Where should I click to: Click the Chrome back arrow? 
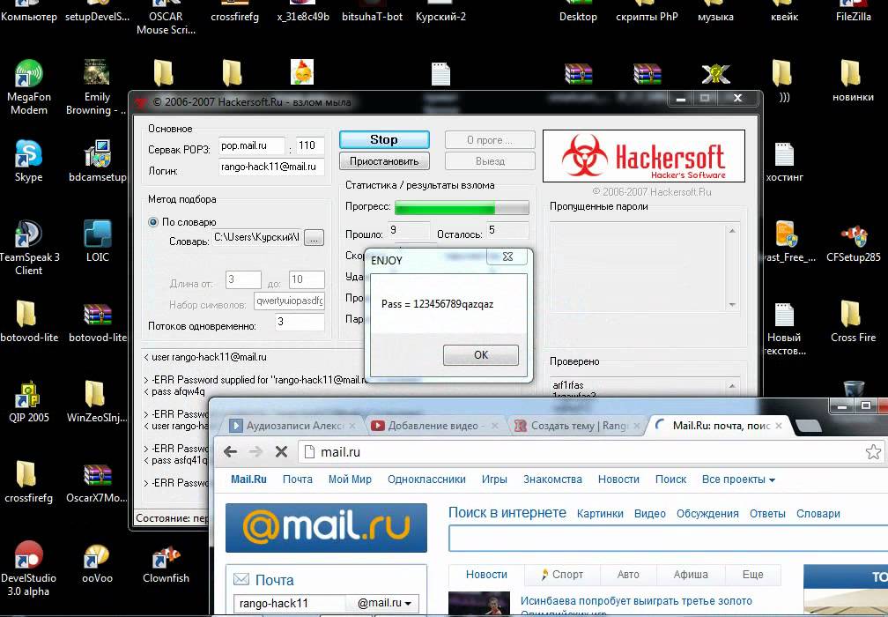pos(230,451)
